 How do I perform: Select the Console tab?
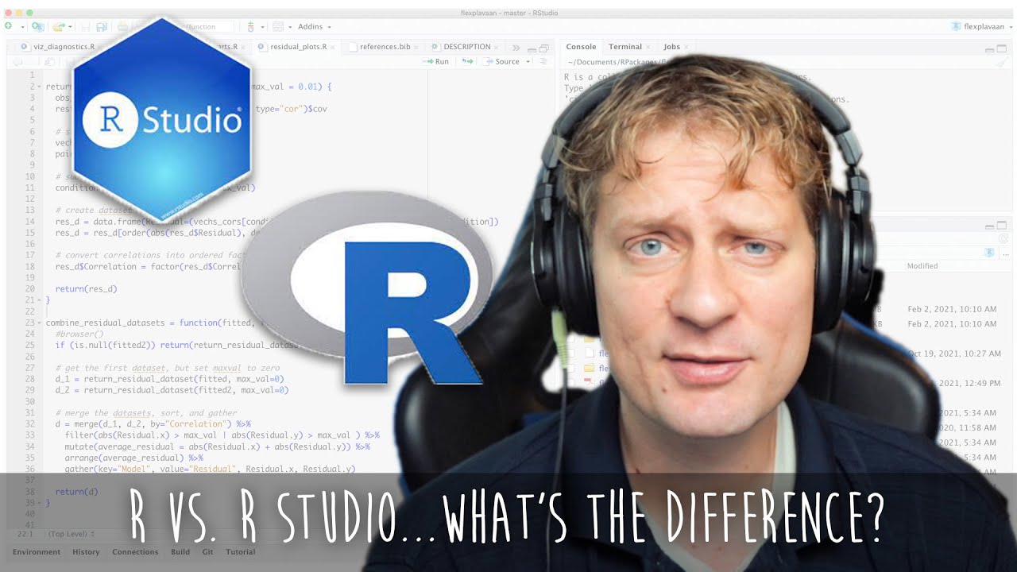point(581,47)
